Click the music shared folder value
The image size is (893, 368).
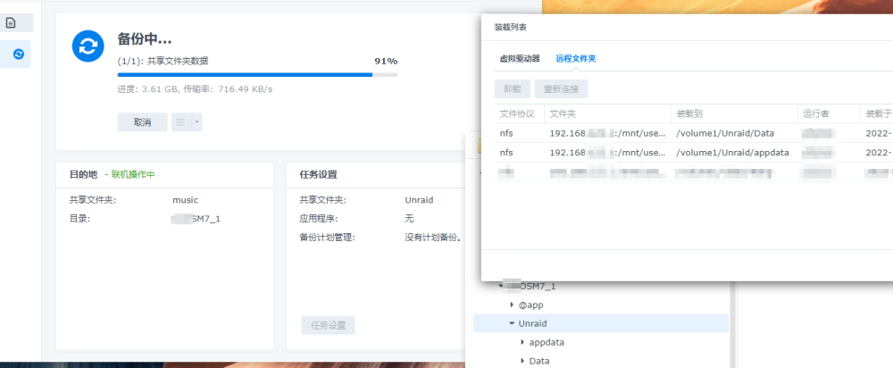185,200
